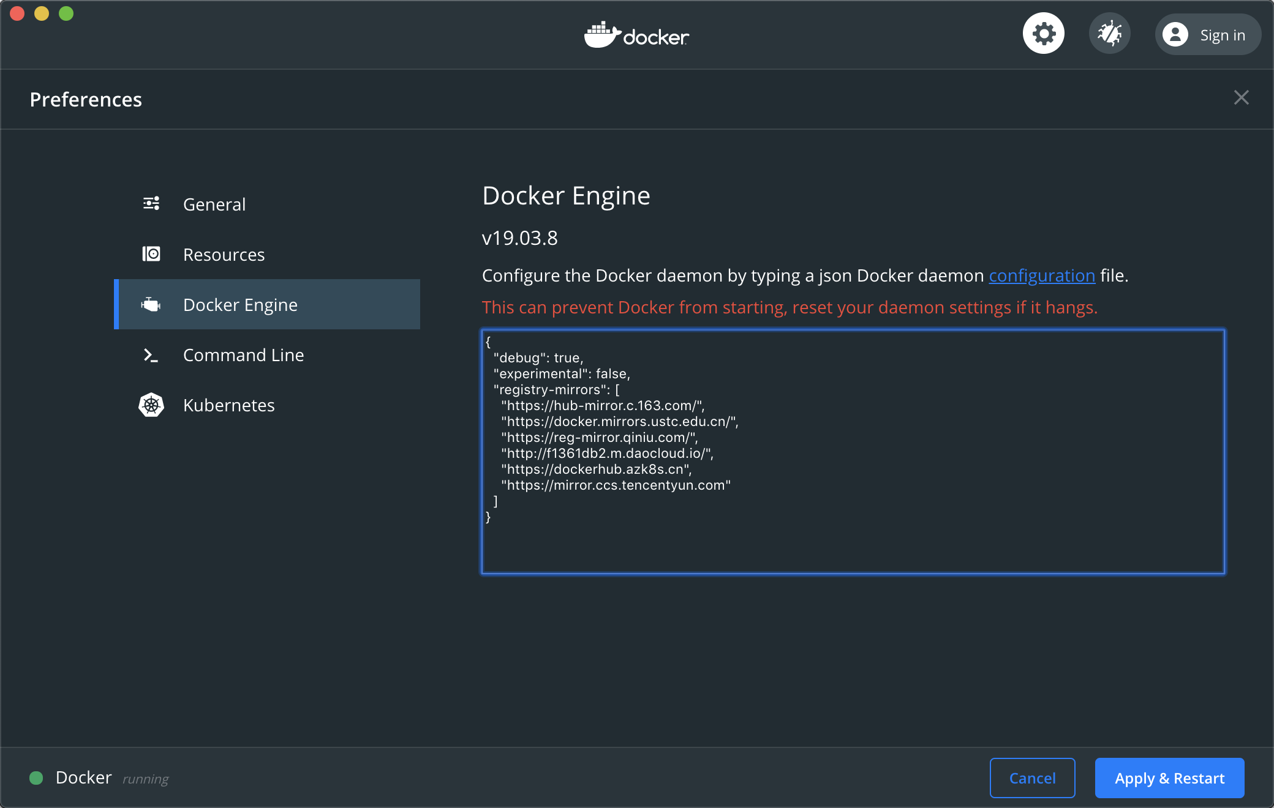Image resolution: width=1274 pixels, height=808 pixels.
Task: Click the user avatar icon
Action: point(1175,35)
